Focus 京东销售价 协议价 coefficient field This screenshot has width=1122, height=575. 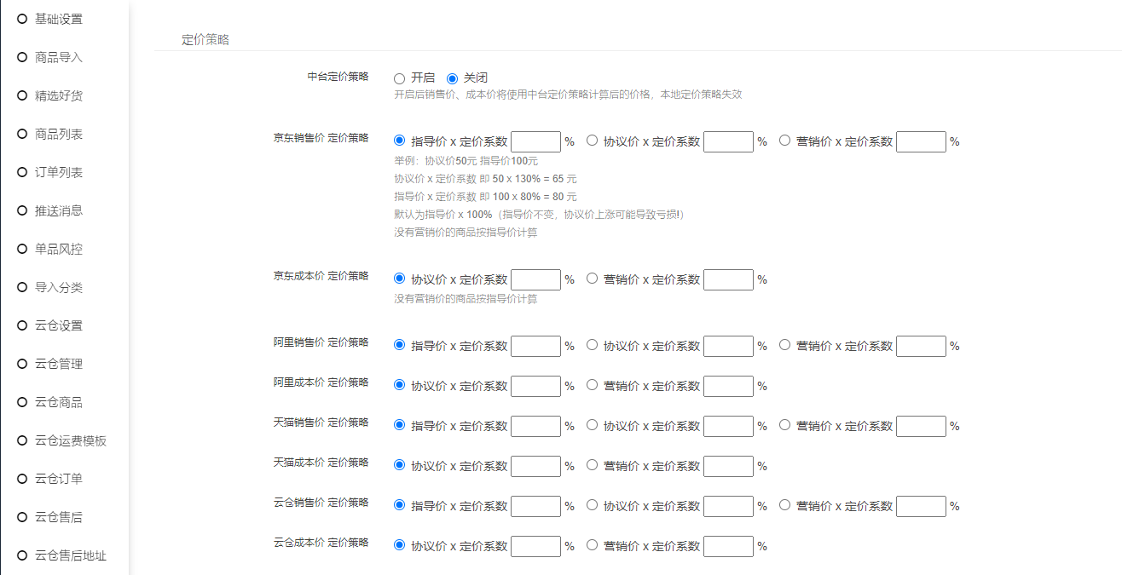(x=728, y=141)
